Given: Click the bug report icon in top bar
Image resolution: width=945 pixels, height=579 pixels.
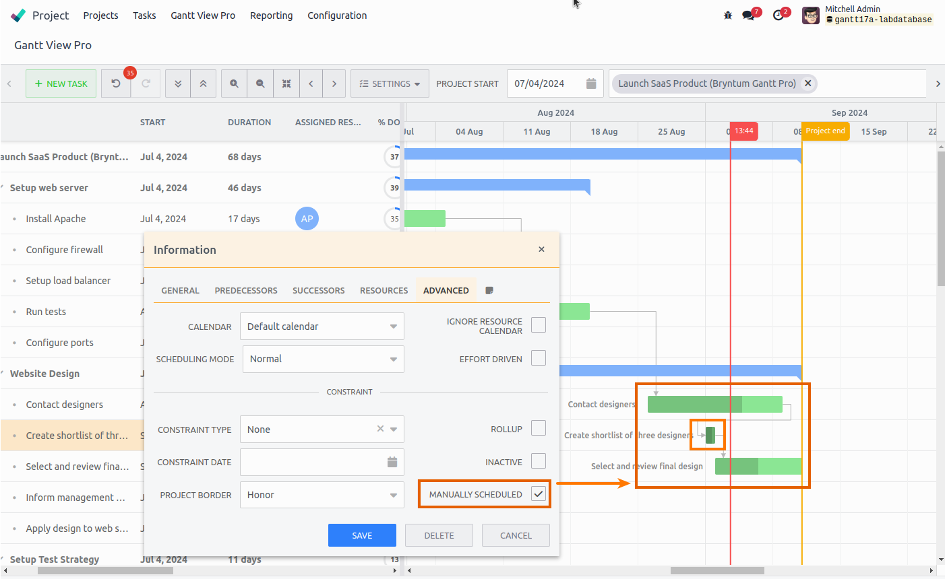Looking at the screenshot, I should click(727, 14).
